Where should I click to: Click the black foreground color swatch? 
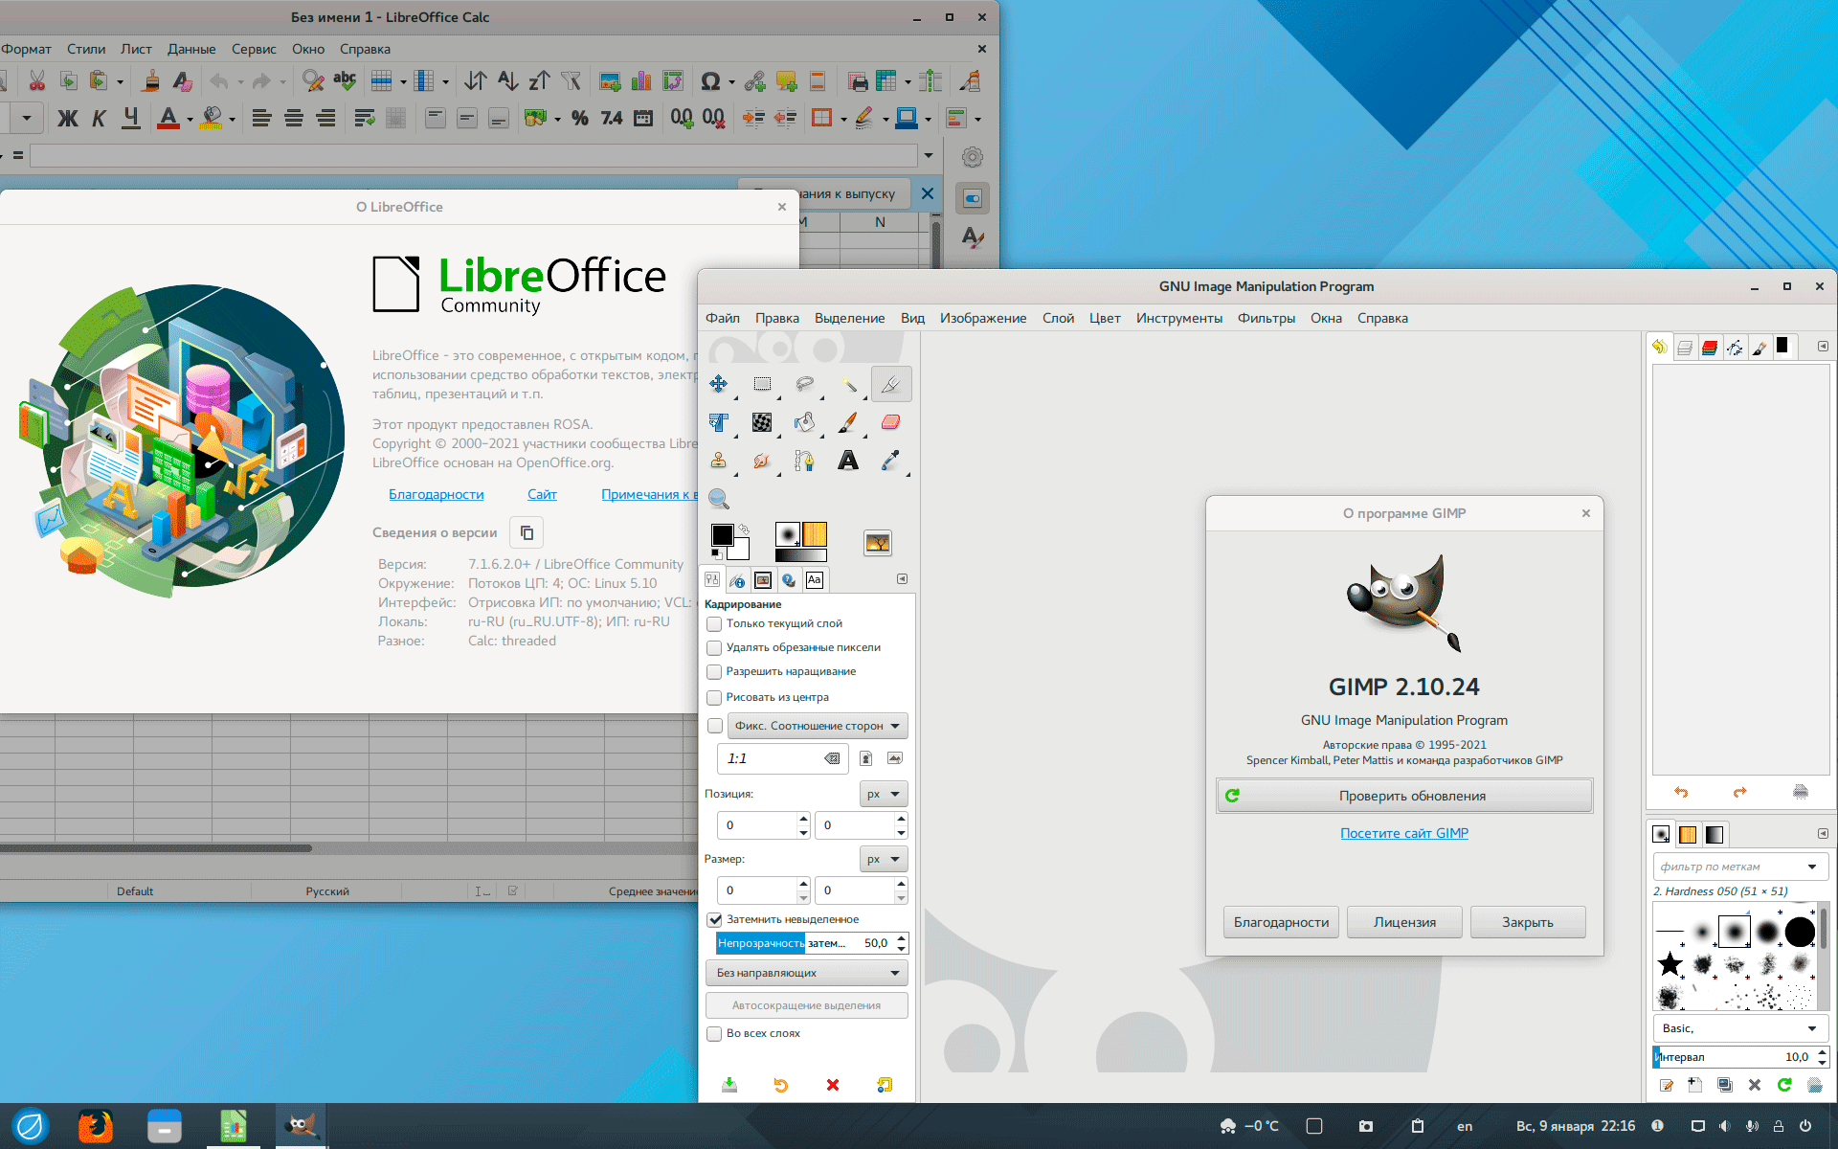pyautogui.click(x=722, y=534)
